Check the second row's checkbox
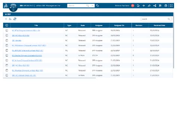The height and width of the screenshot is (140, 177). pyautogui.click(x=7, y=35)
